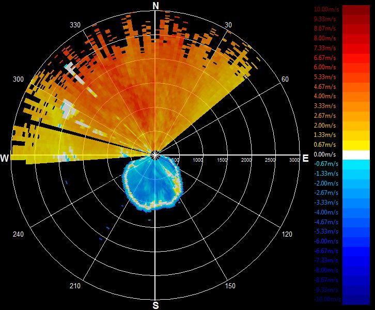Click the 1500 range ring label
The width and height of the screenshot is (375, 310).
222,160
